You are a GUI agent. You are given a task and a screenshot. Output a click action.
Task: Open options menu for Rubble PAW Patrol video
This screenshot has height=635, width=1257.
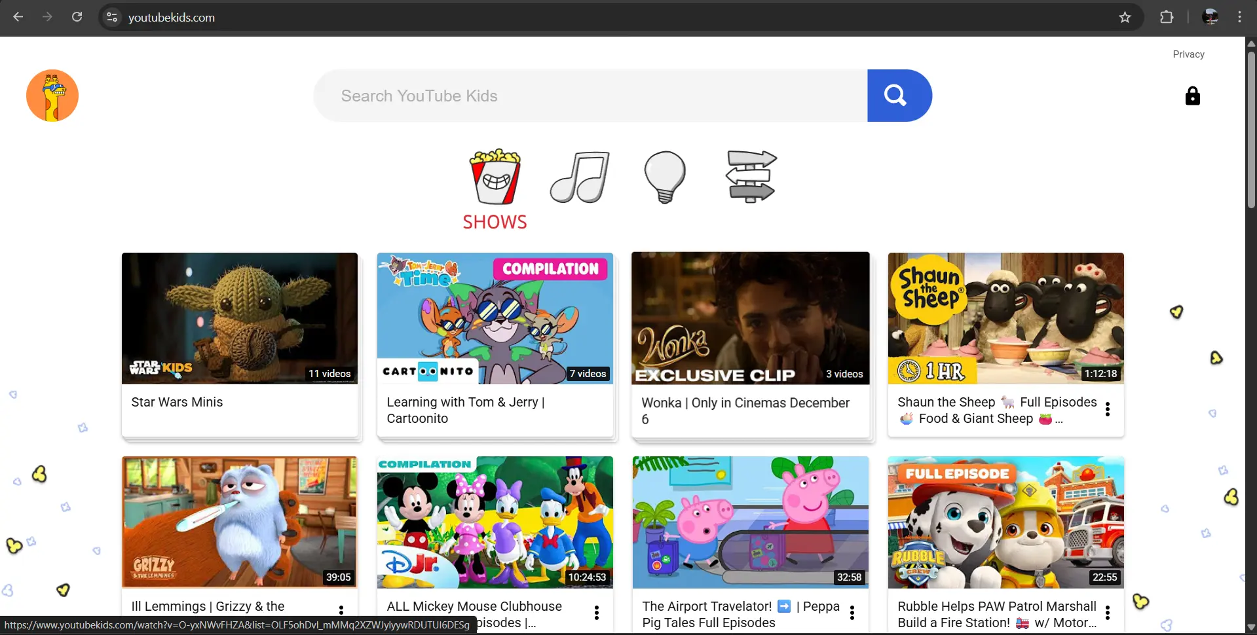1107,613
